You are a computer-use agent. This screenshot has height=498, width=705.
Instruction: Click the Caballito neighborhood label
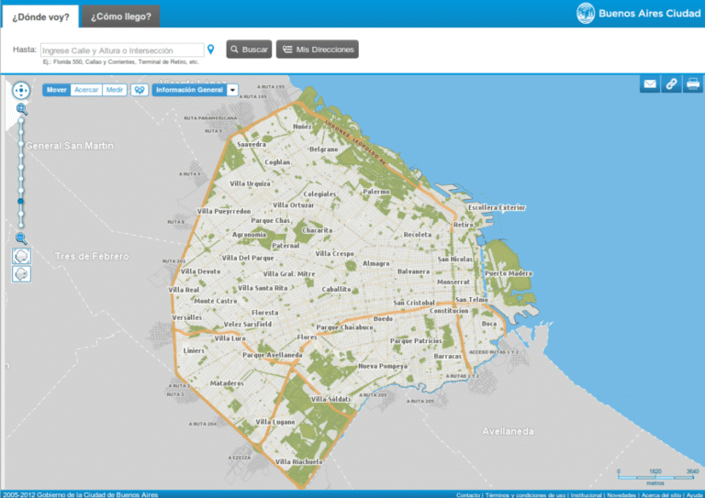(336, 289)
